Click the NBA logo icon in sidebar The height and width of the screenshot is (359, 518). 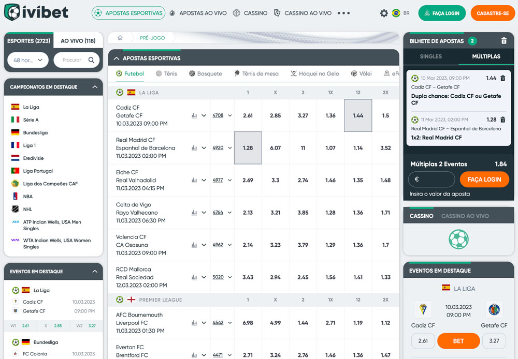pyautogui.click(x=15, y=197)
